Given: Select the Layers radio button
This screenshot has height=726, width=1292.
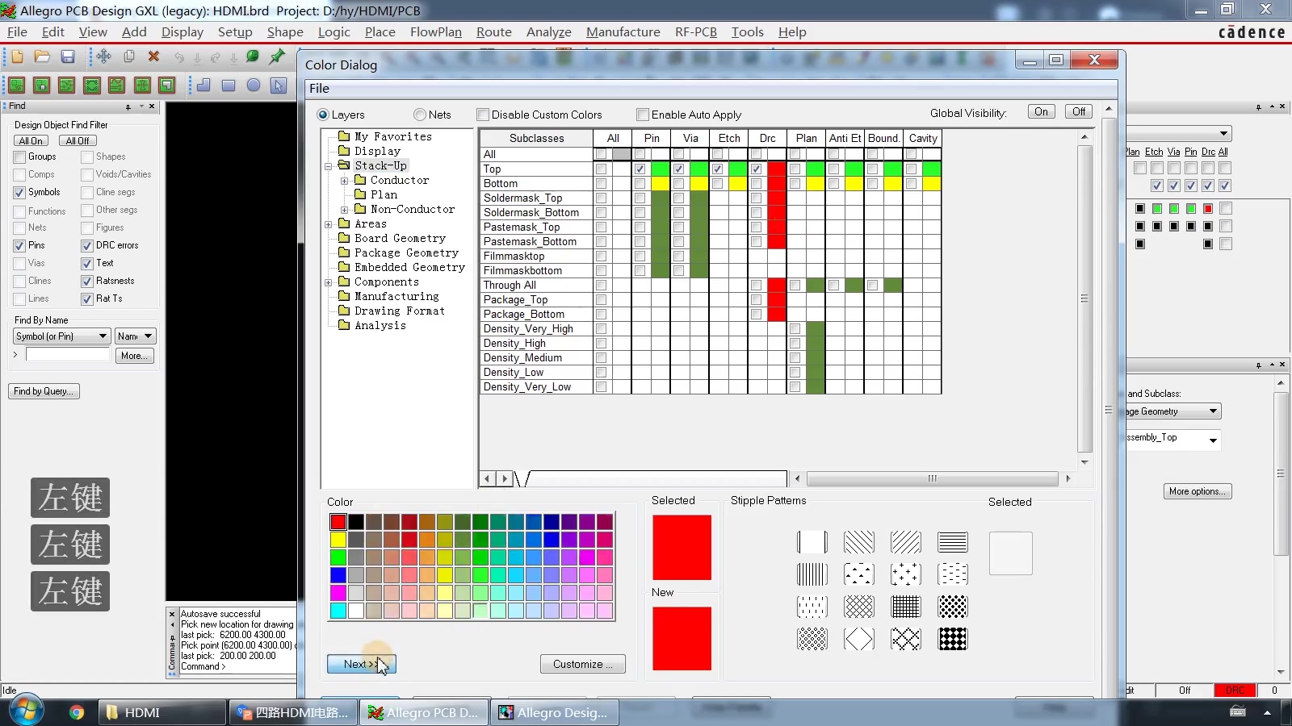Looking at the screenshot, I should pyautogui.click(x=323, y=115).
